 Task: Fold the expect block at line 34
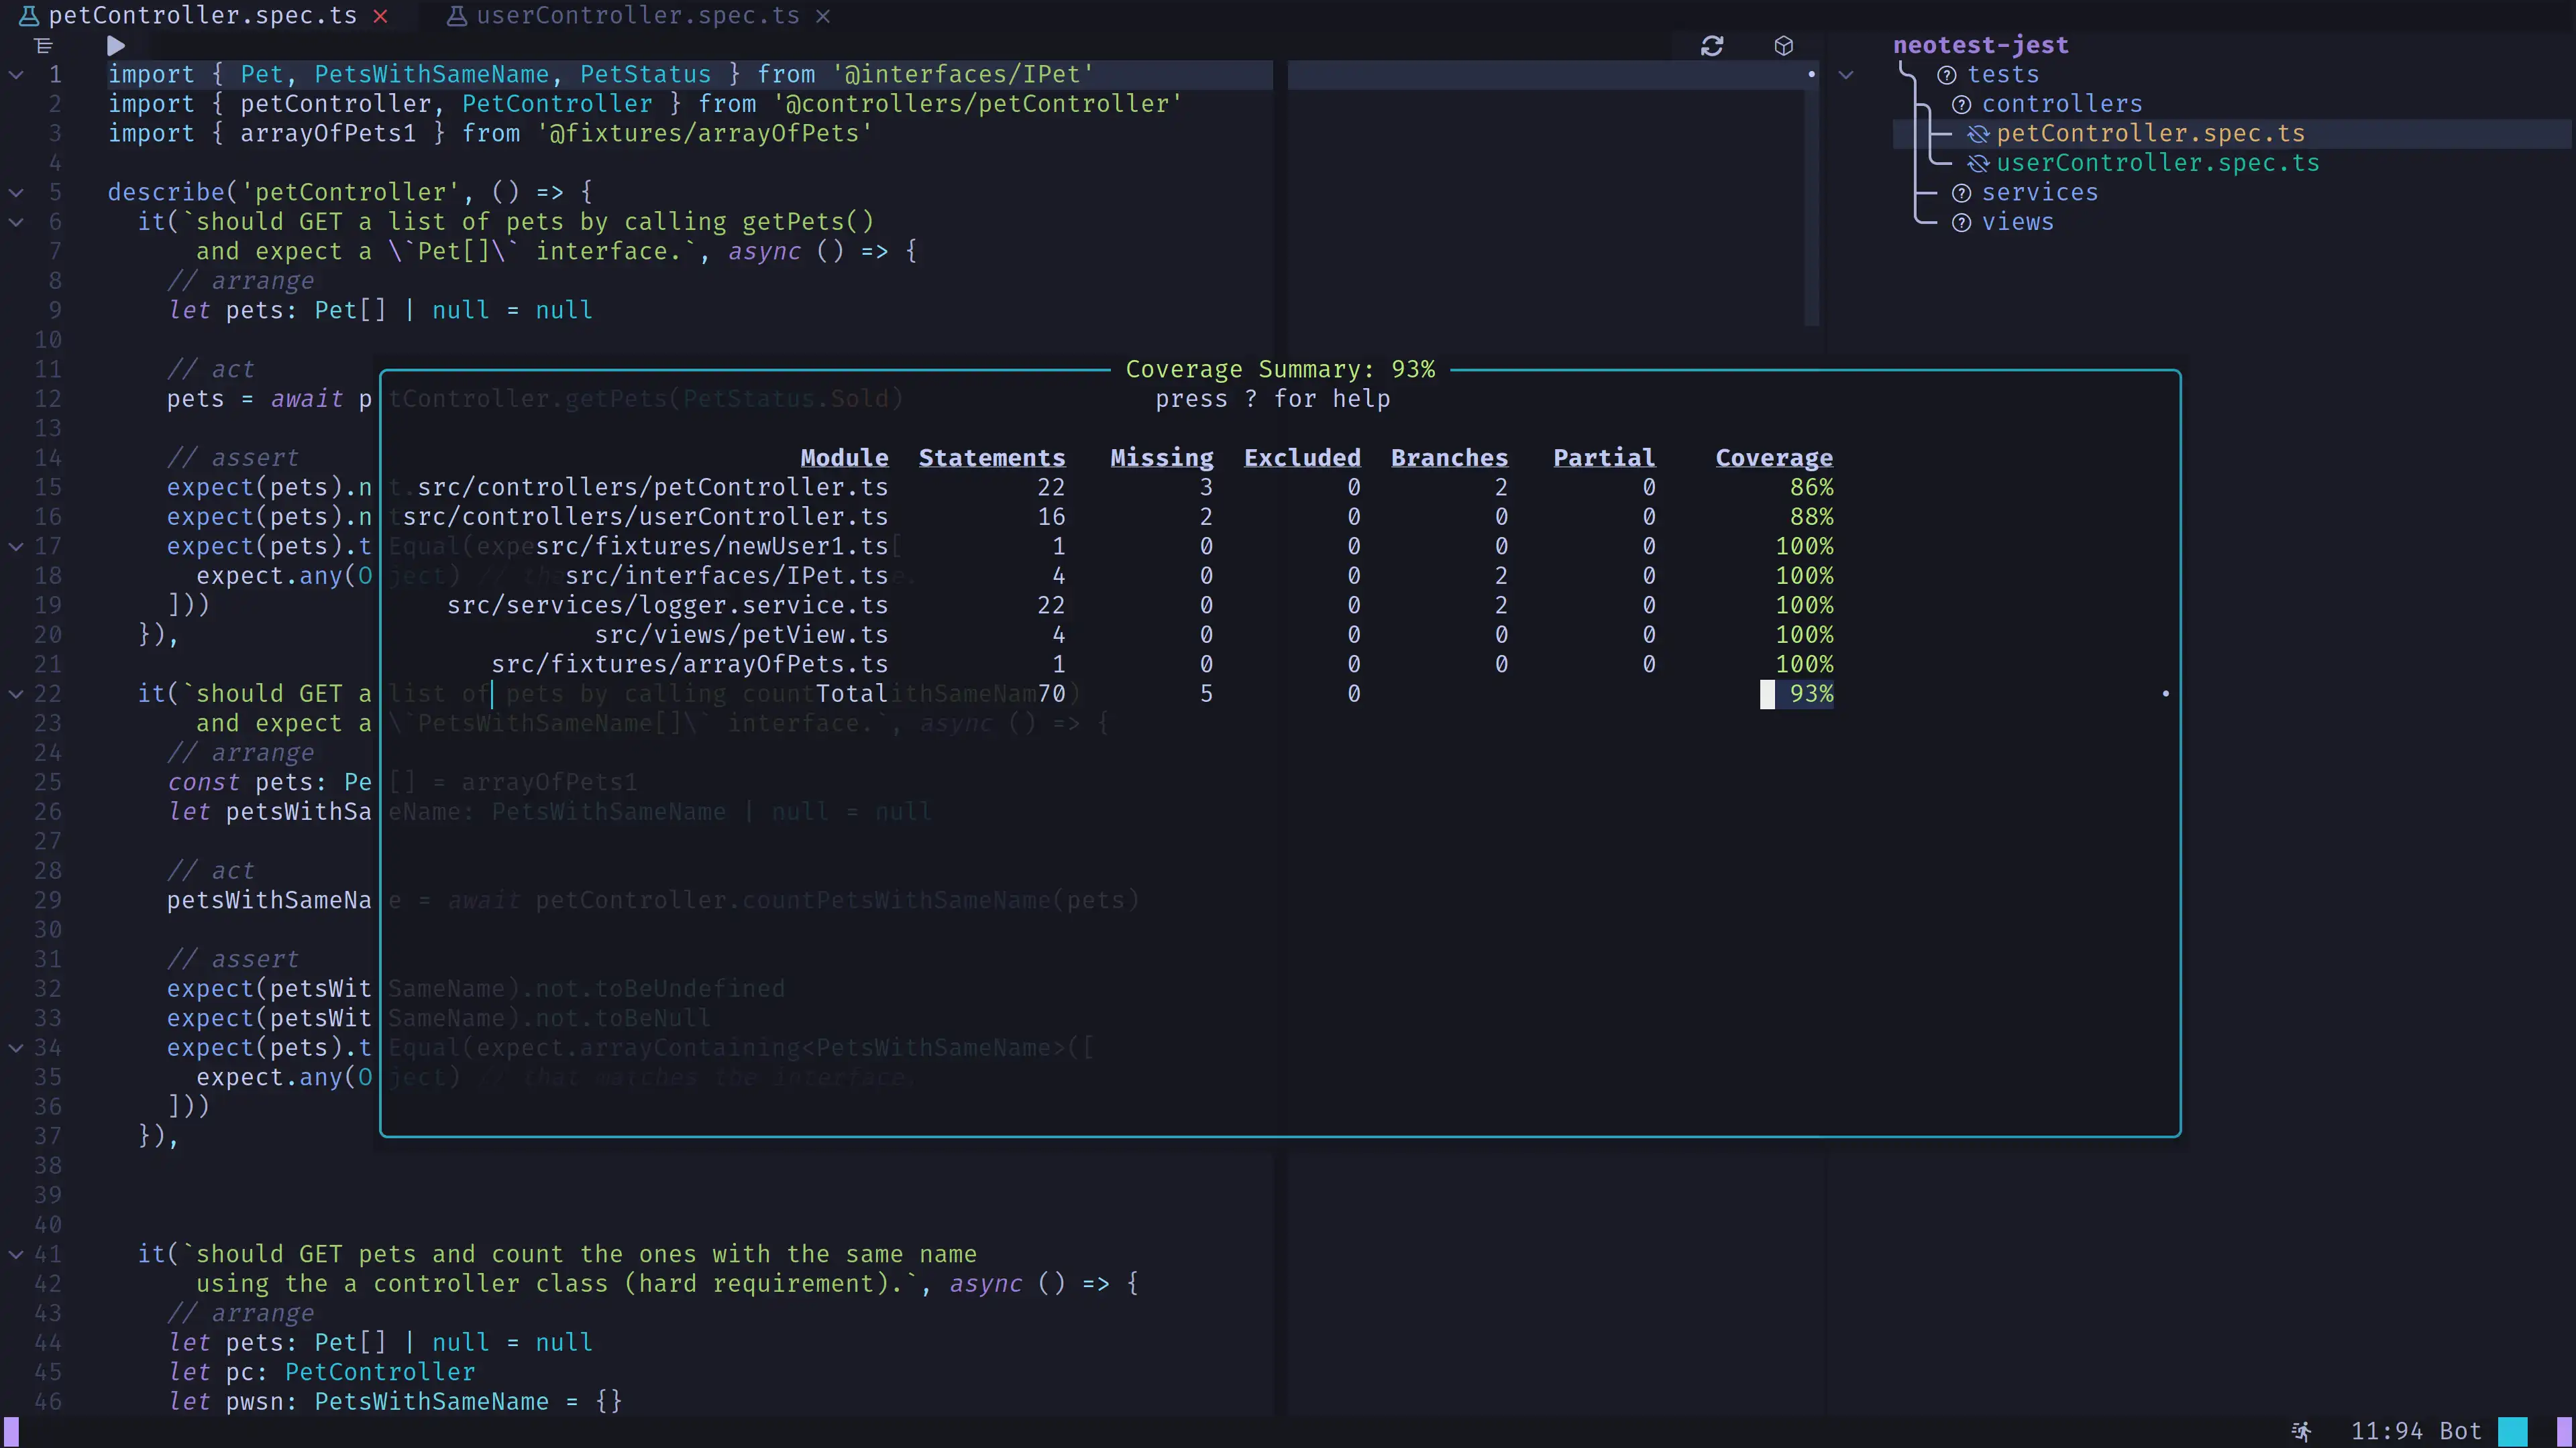pyautogui.click(x=16, y=1048)
